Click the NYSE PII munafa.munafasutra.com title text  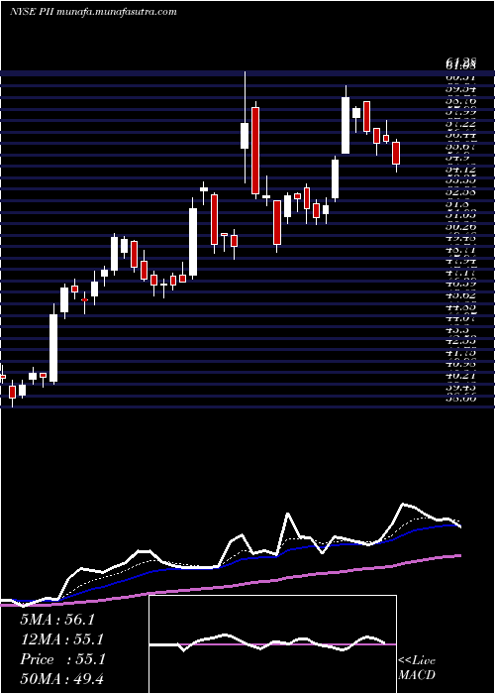point(93,12)
